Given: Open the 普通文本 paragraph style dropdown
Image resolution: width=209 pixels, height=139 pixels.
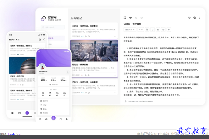Looking at the screenshot, I should pyautogui.click(x=130, y=29).
